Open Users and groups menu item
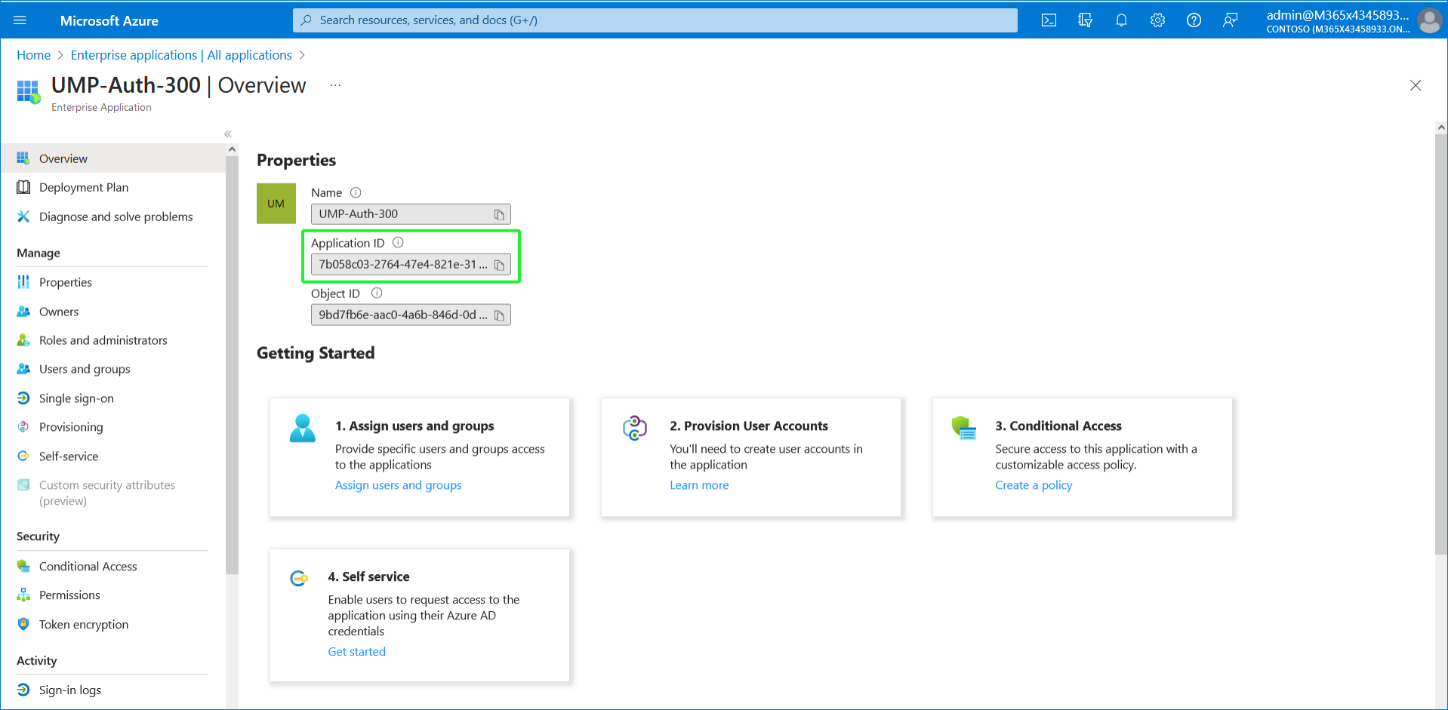This screenshot has height=710, width=1448. 85,369
